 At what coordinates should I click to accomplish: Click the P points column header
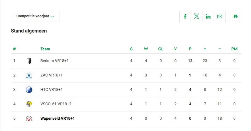click(x=190, y=49)
